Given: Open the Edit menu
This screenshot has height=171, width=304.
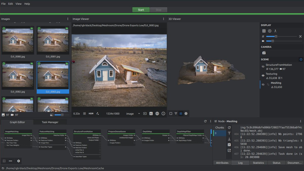Looking at the screenshot, I should pos(10,4).
